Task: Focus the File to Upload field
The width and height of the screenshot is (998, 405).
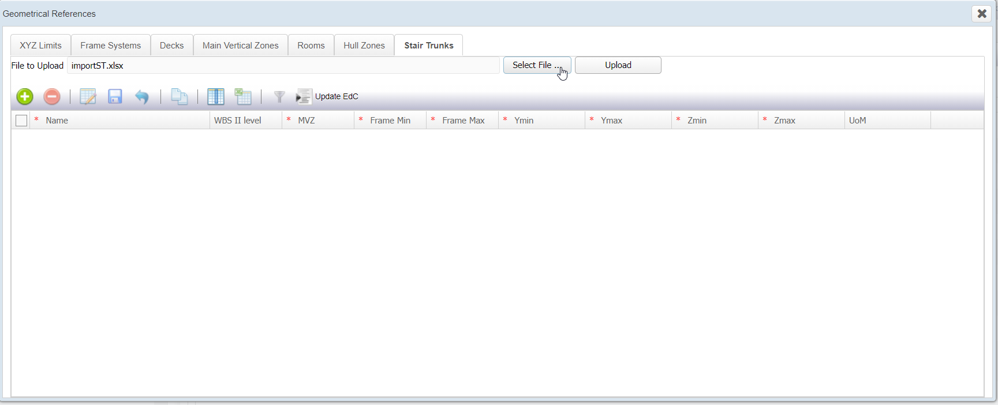Action: (283, 65)
